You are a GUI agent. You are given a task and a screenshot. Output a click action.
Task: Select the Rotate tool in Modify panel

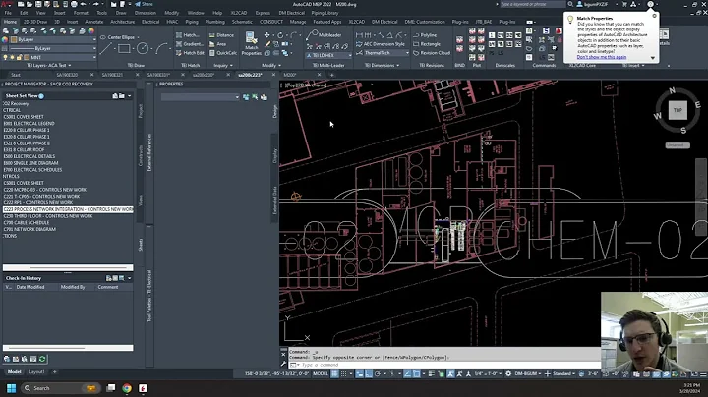pos(280,34)
